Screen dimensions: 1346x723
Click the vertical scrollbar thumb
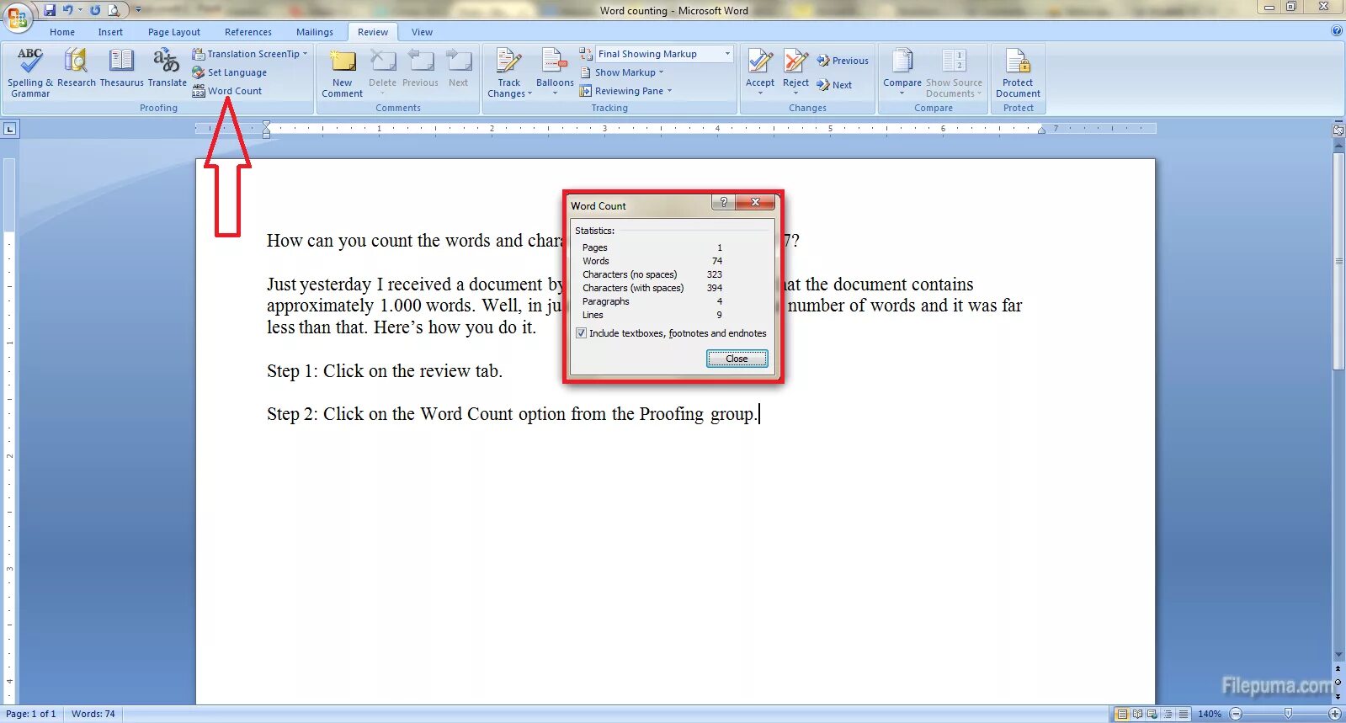coord(1338,261)
